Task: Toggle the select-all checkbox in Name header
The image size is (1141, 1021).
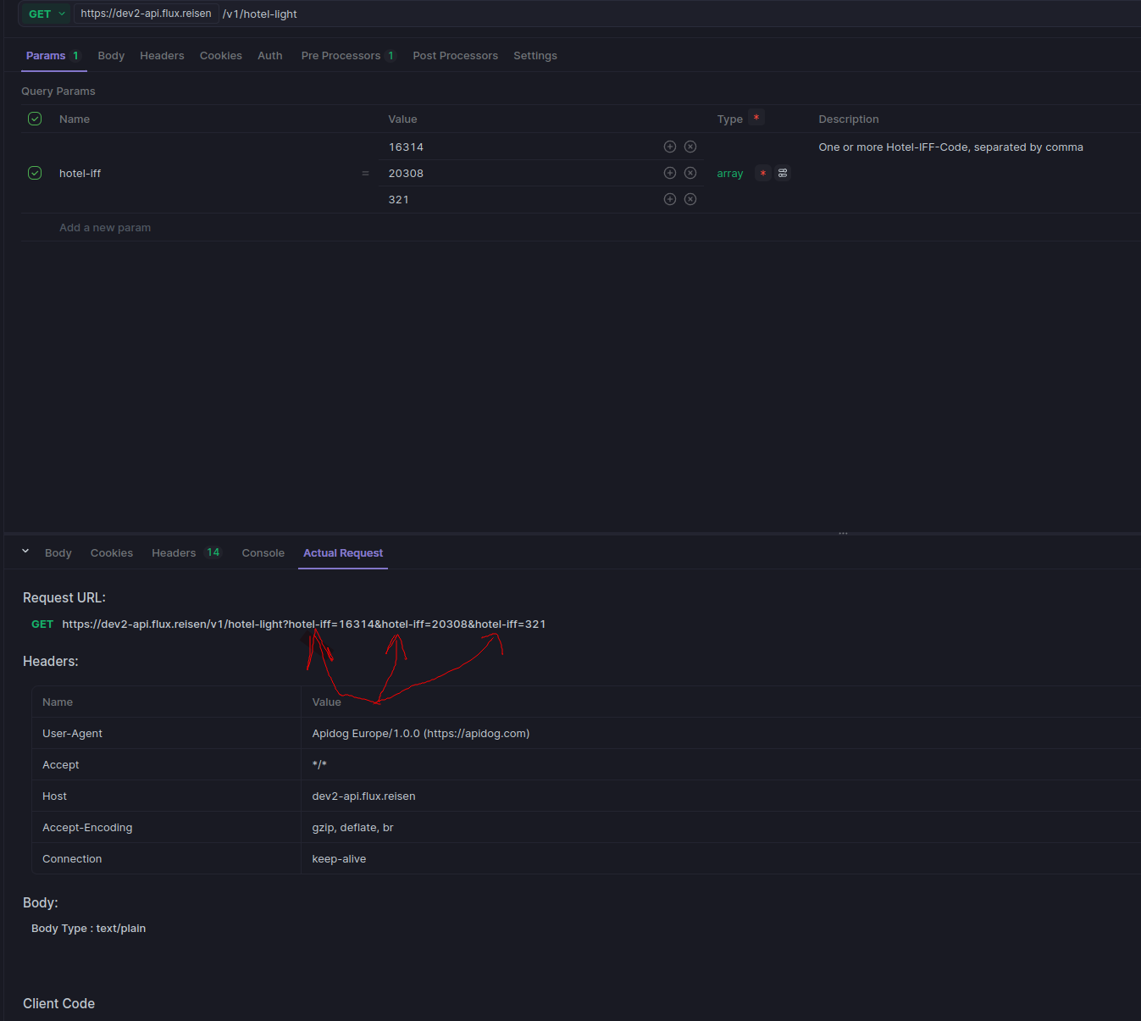Action: click(35, 119)
